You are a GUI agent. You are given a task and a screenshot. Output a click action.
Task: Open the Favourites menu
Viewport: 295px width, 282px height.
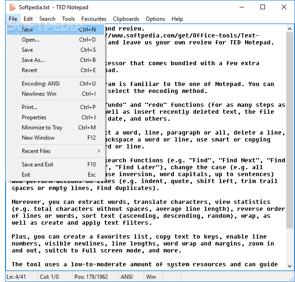coord(94,19)
